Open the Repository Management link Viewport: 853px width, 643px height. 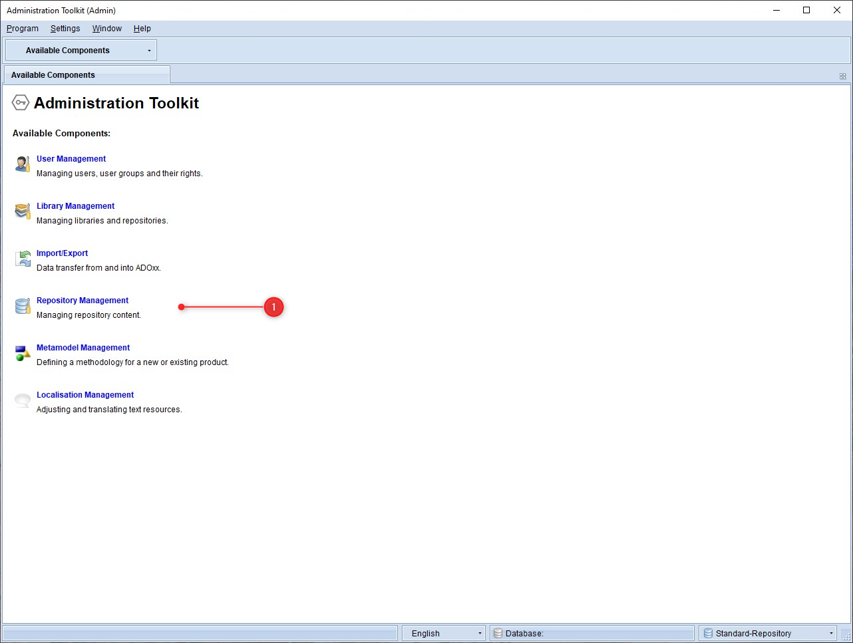[83, 301]
